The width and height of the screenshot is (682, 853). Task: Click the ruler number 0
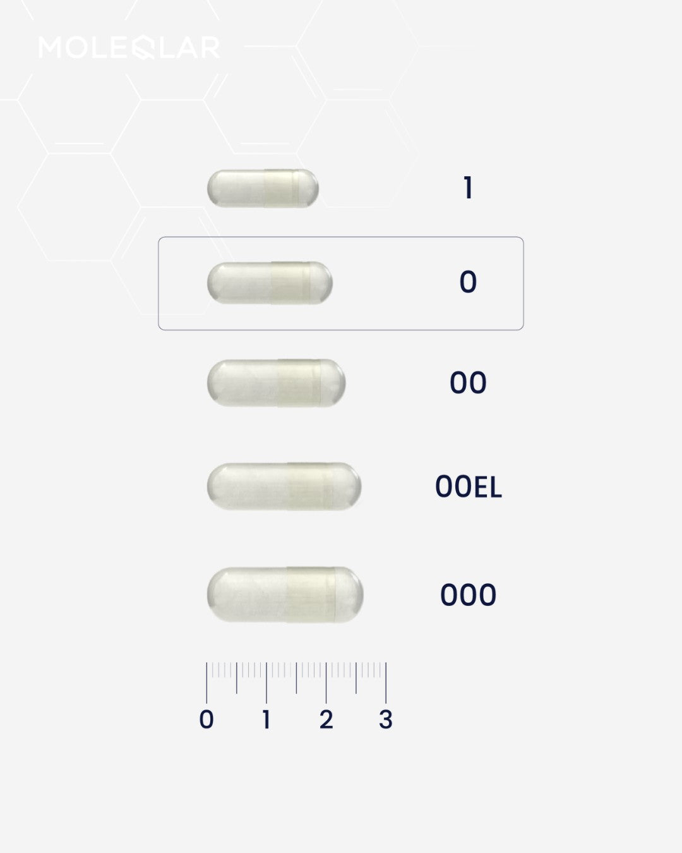click(206, 720)
